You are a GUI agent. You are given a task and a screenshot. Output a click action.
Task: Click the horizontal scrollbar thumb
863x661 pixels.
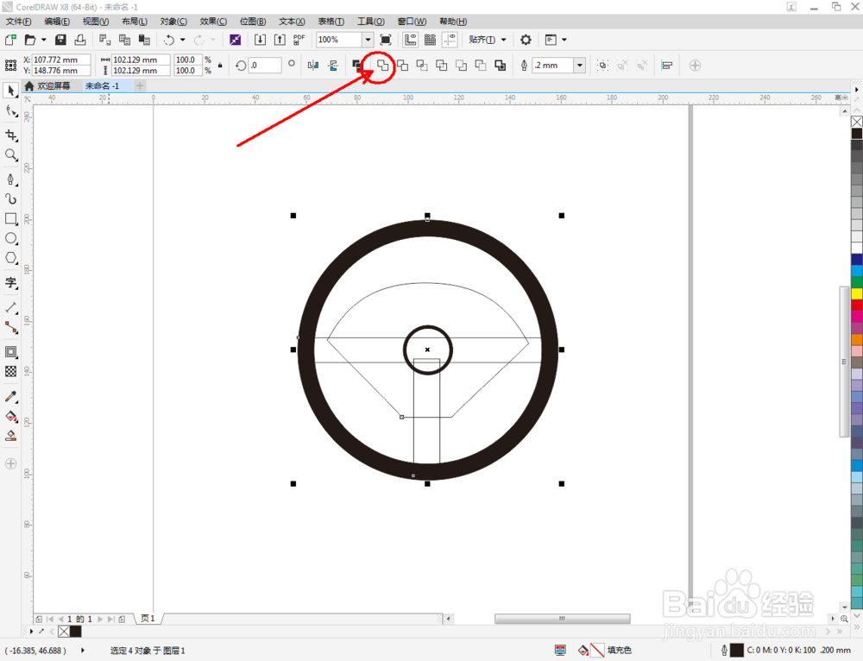click(562, 619)
